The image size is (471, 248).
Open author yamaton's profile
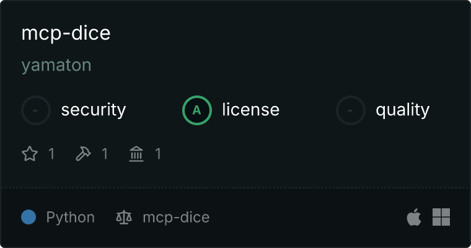coord(56,65)
